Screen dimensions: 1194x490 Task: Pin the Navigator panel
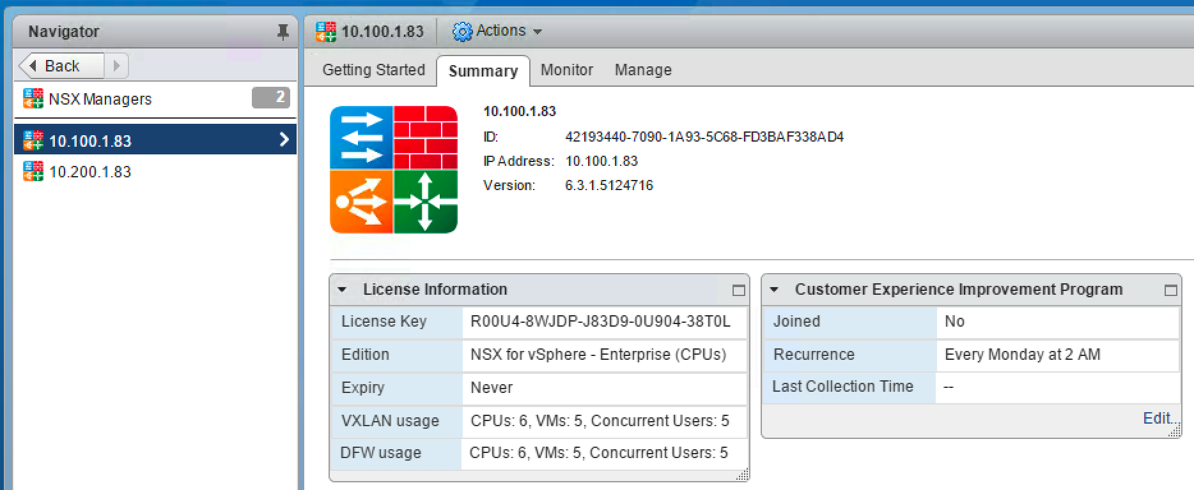[283, 32]
